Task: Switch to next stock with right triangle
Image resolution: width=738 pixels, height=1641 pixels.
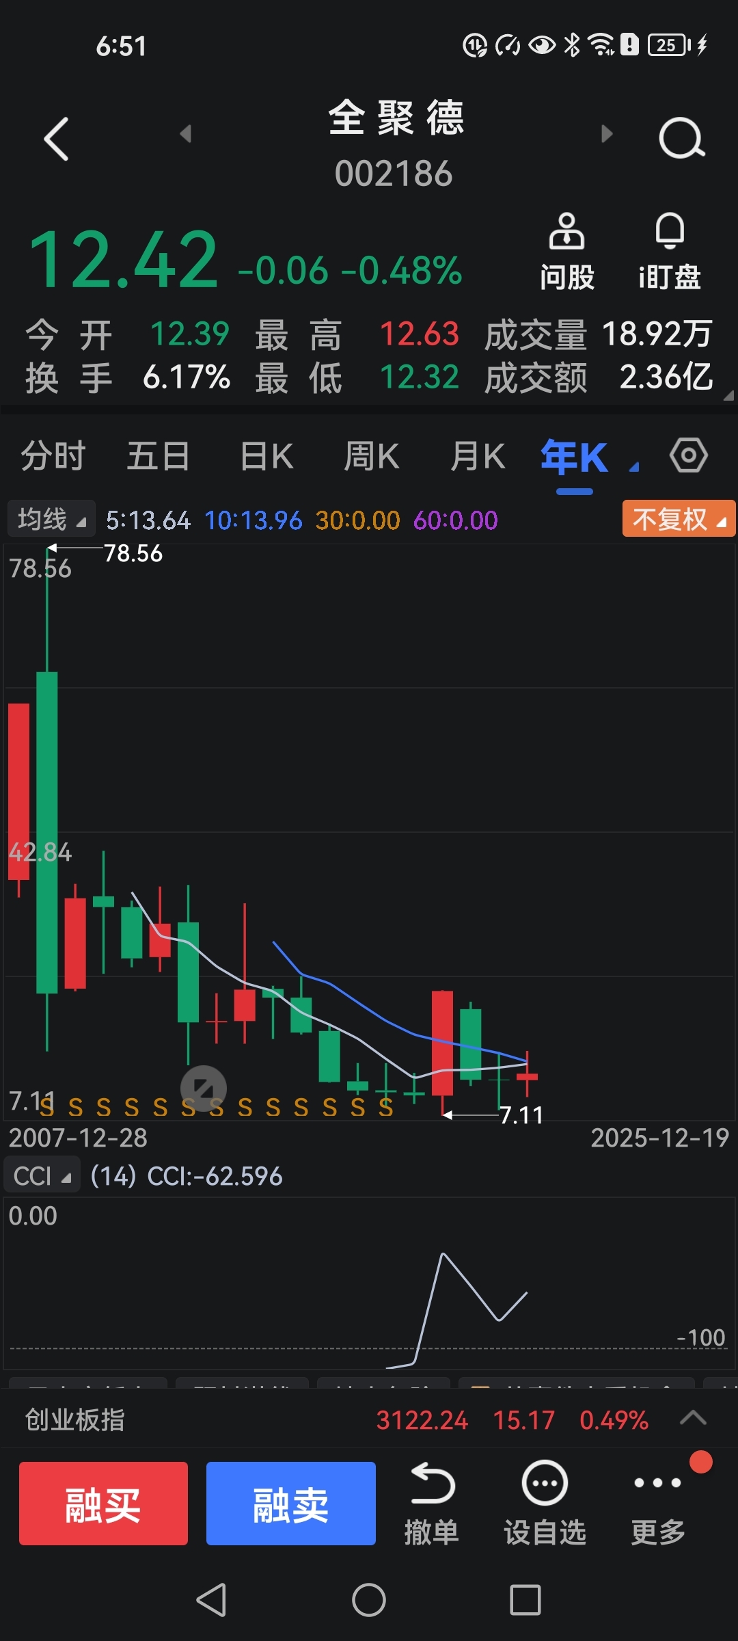Action: [x=606, y=133]
